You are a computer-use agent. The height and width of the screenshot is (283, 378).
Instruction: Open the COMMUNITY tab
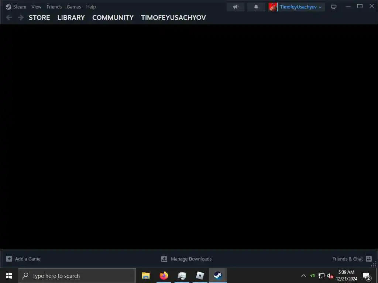113,18
